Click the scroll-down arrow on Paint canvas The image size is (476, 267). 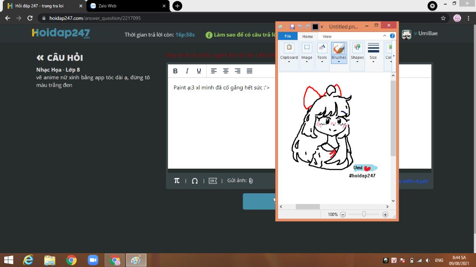click(x=393, y=201)
